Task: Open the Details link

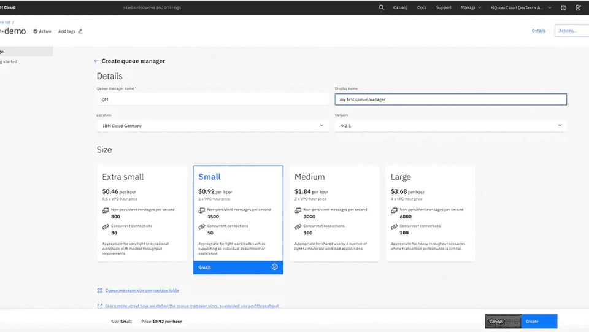Action: pos(538,31)
